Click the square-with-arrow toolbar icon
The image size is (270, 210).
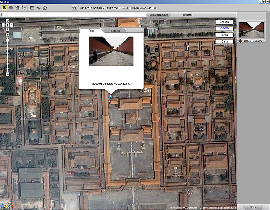(x=17, y=8)
